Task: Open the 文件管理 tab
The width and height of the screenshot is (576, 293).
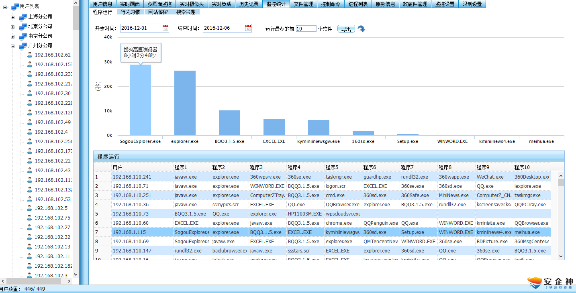Action: point(303,4)
